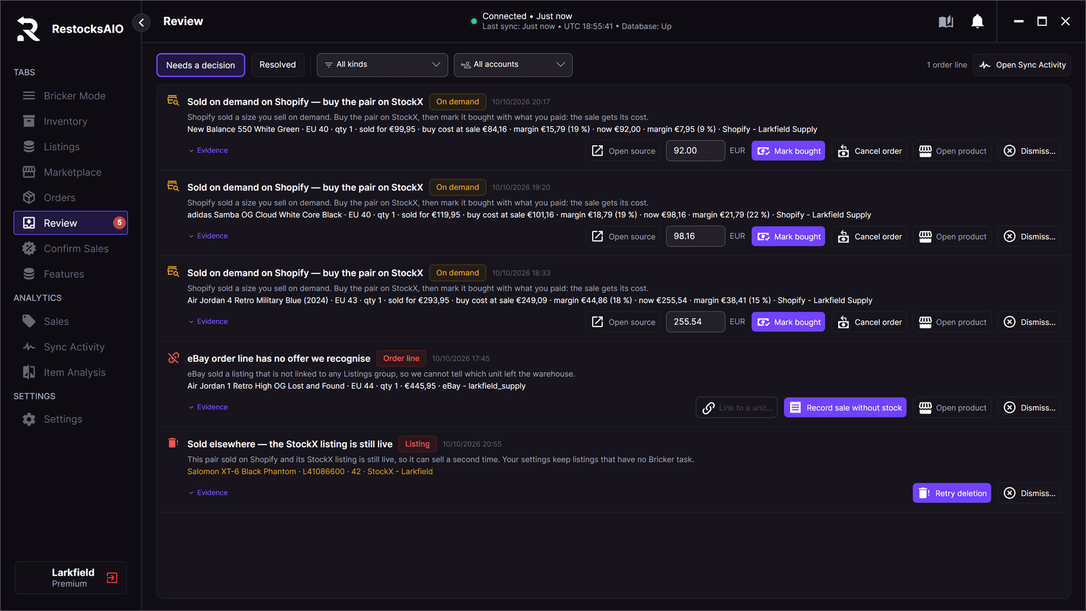Edit the 98.16 price field

point(695,236)
